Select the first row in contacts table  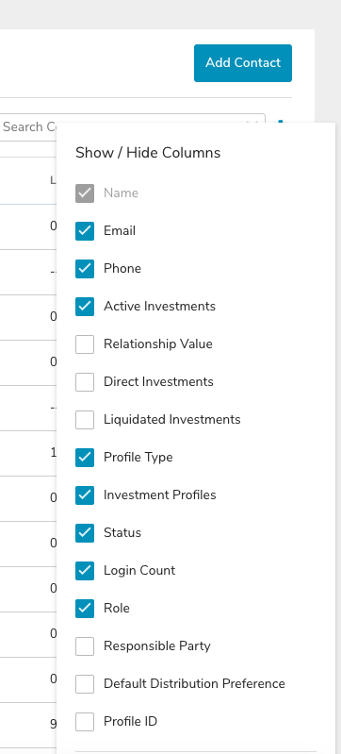click(28, 226)
